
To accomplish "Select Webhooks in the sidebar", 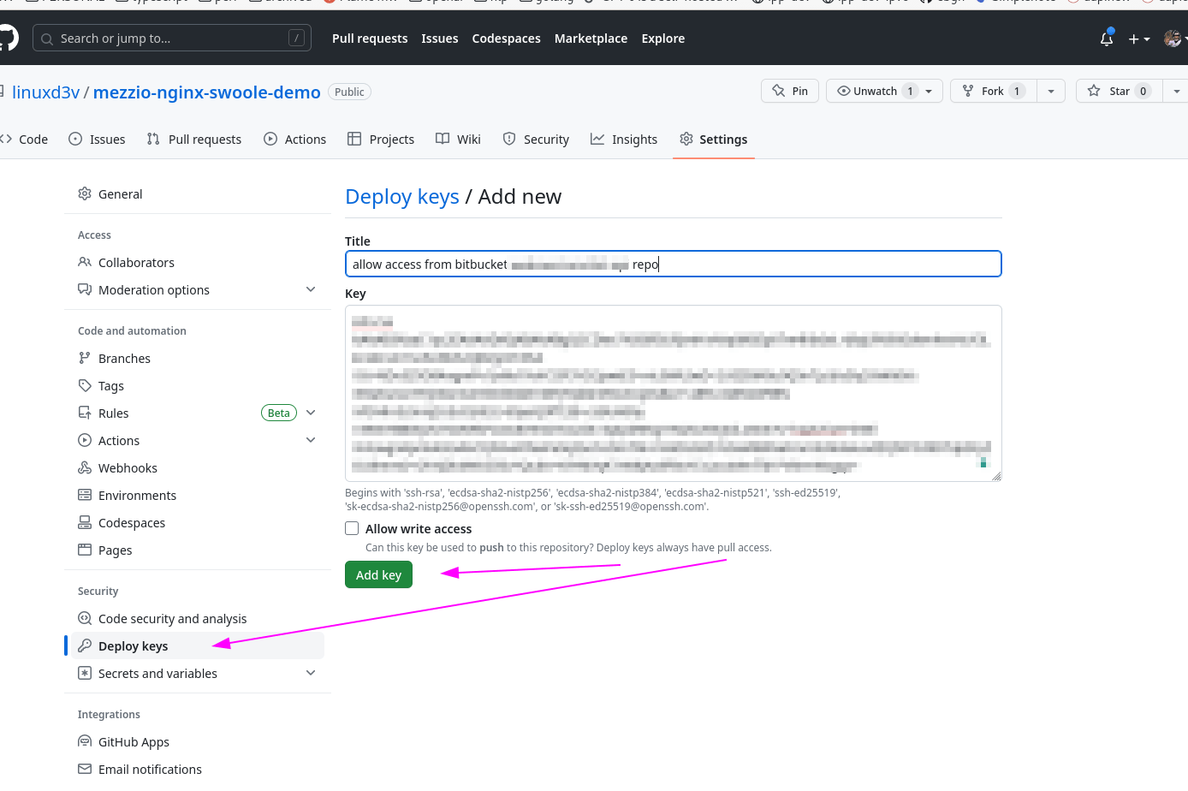I will click(x=127, y=467).
